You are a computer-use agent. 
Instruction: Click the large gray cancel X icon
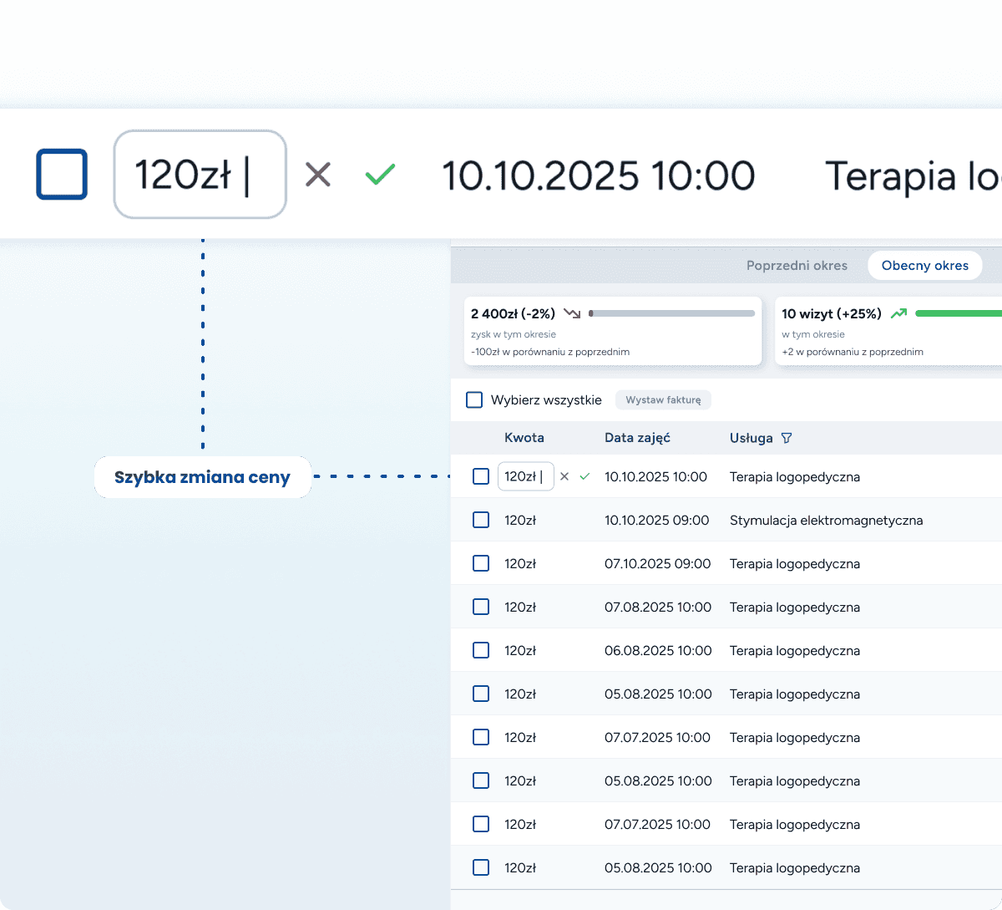coord(318,175)
